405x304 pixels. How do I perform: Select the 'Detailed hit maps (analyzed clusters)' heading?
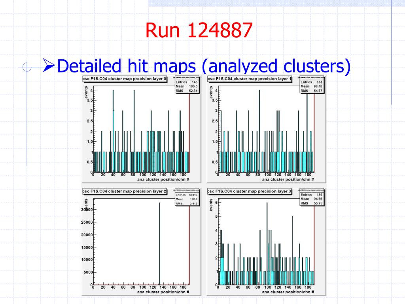[204, 66]
